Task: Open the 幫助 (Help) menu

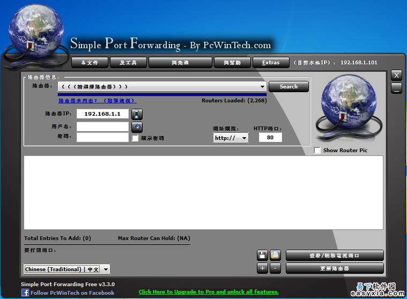Action: [x=232, y=63]
